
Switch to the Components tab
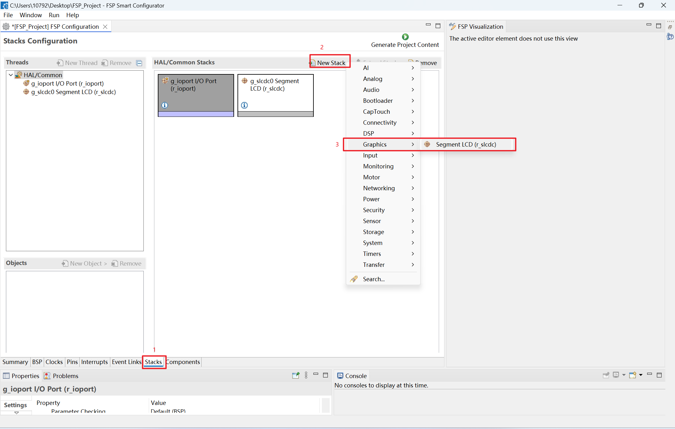pos(183,362)
